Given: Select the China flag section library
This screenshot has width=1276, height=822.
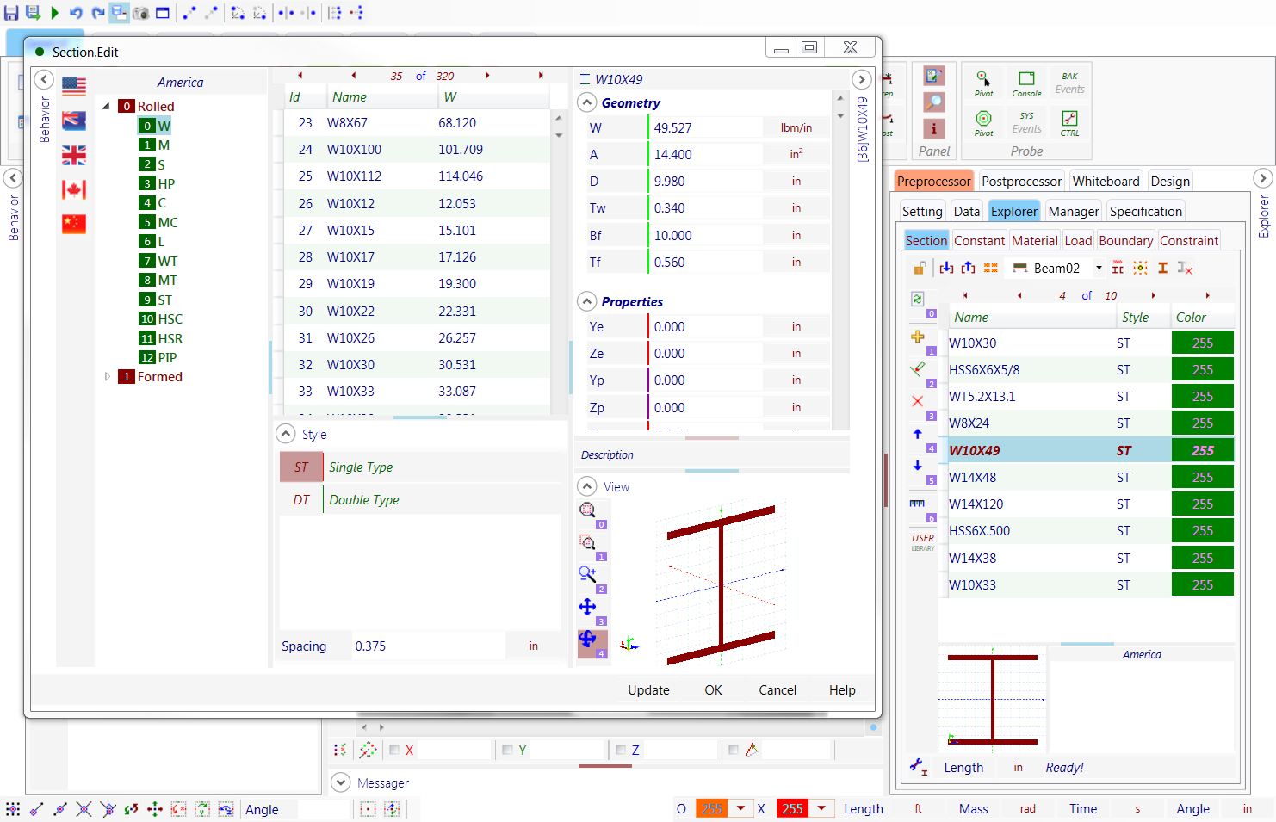Looking at the screenshot, I should tap(74, 224).
